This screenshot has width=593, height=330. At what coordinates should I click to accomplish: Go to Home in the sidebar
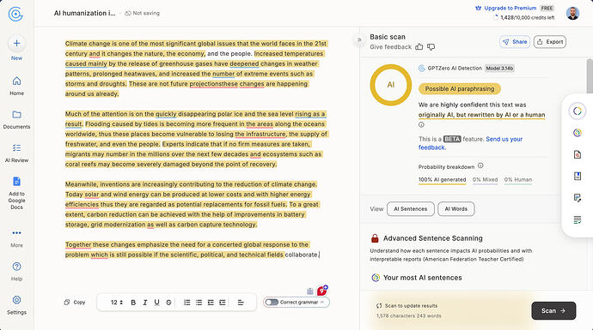coord(16,86)
